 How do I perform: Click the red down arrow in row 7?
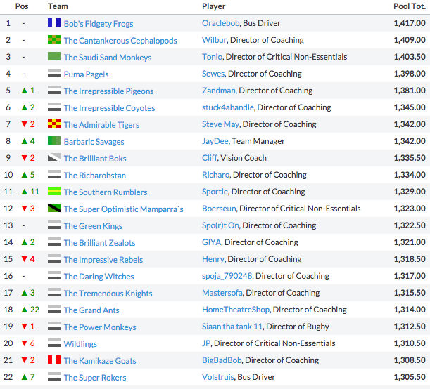click(x=25, y=124)
